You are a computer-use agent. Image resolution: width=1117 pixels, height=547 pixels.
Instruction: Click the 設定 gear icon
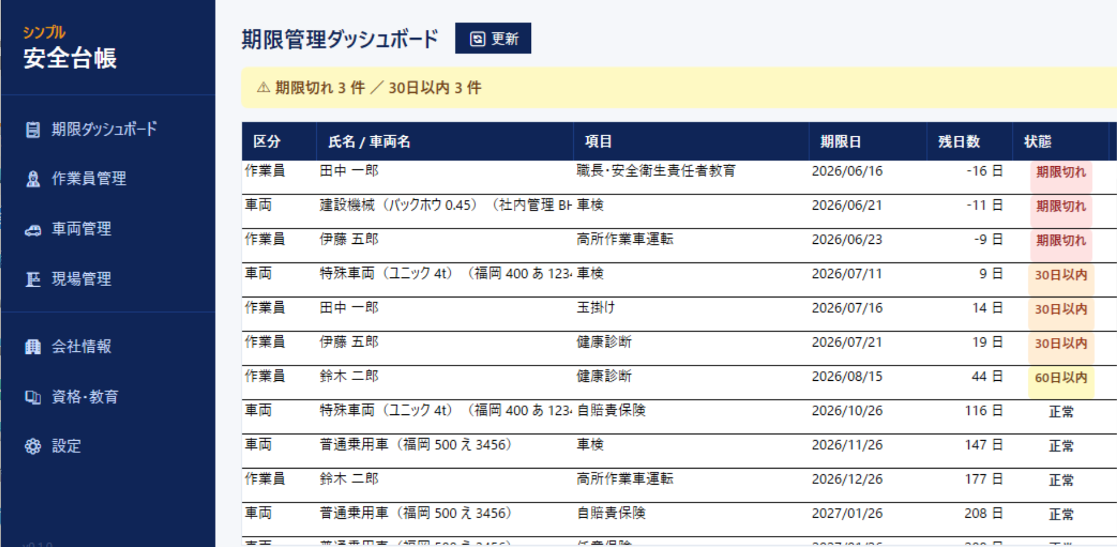click(33, 446)
